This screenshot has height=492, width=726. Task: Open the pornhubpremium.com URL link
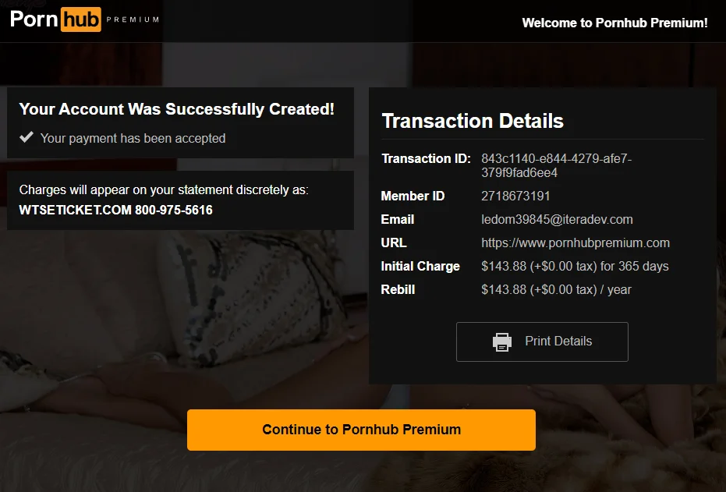click(575, 243)
